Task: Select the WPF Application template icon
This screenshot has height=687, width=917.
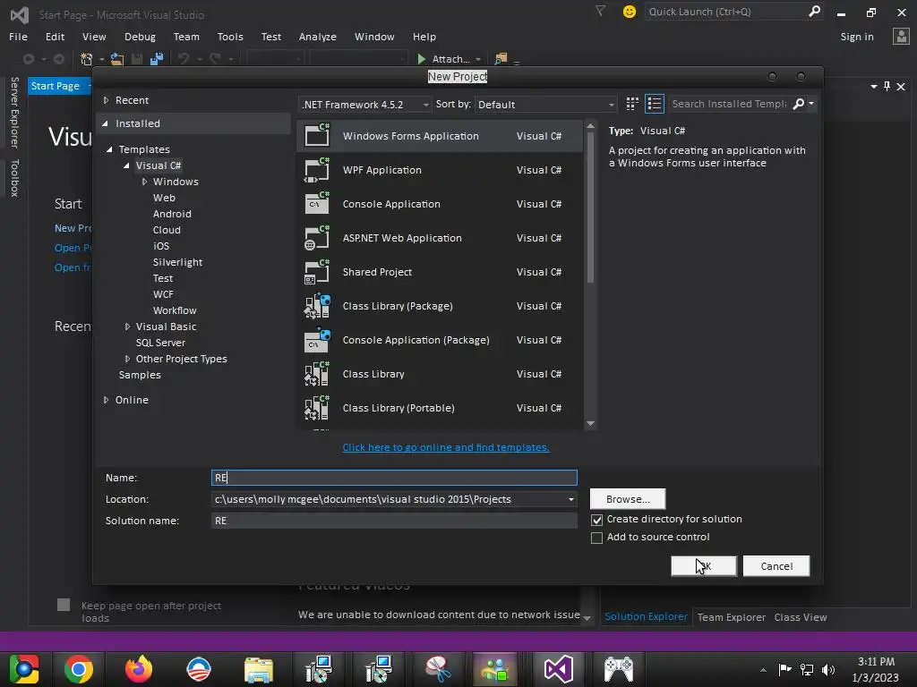Action: 317,170
